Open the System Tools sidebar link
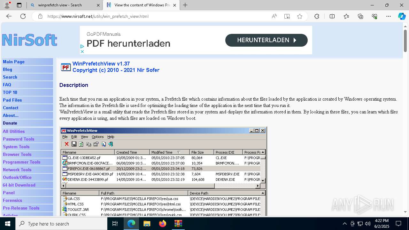 pos(16,147)
